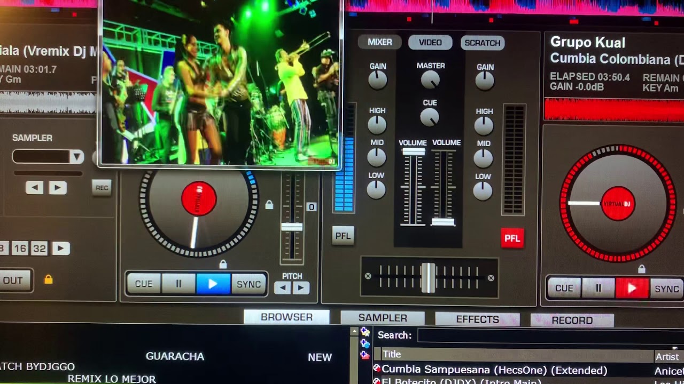Viewport: 684px width, 384px height.
Task: Toggle SYNC on the right deck
Action: [667, 289]
